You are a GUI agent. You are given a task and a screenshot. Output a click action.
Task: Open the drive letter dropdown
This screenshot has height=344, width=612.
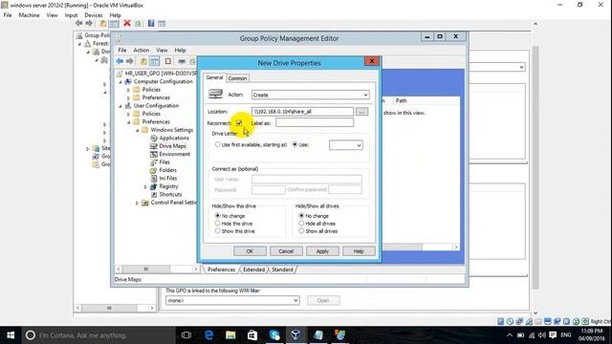346,145
